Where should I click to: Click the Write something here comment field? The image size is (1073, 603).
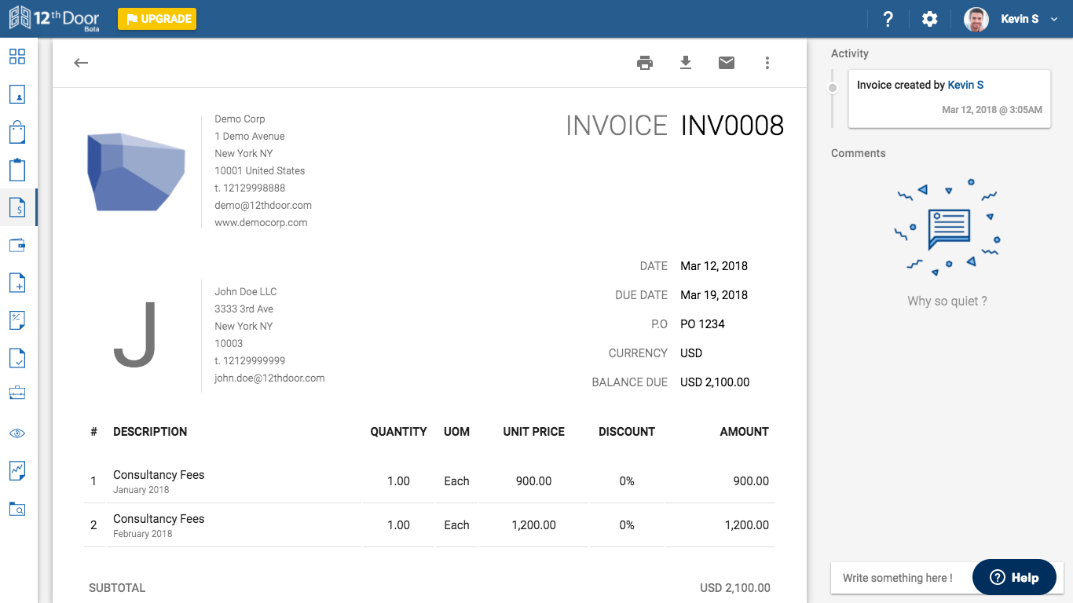coord(902,578)
